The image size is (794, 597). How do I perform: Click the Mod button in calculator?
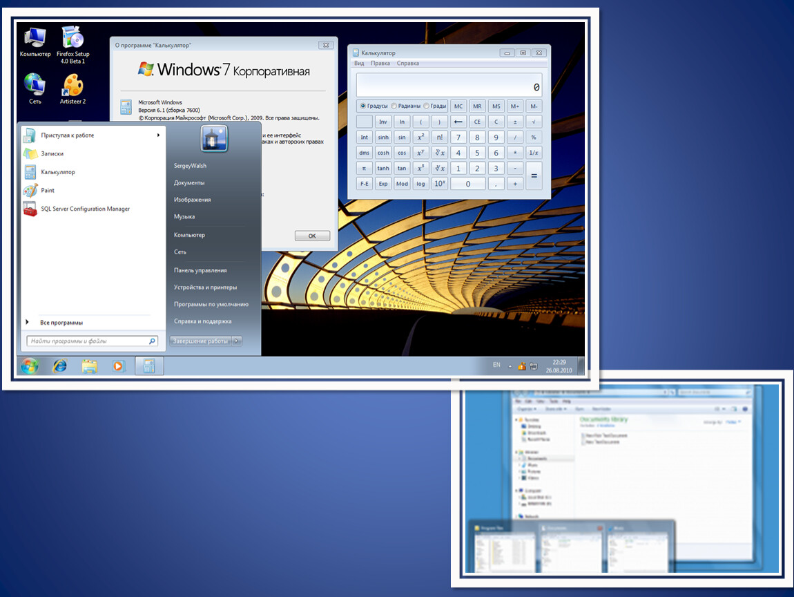[402, 184]
